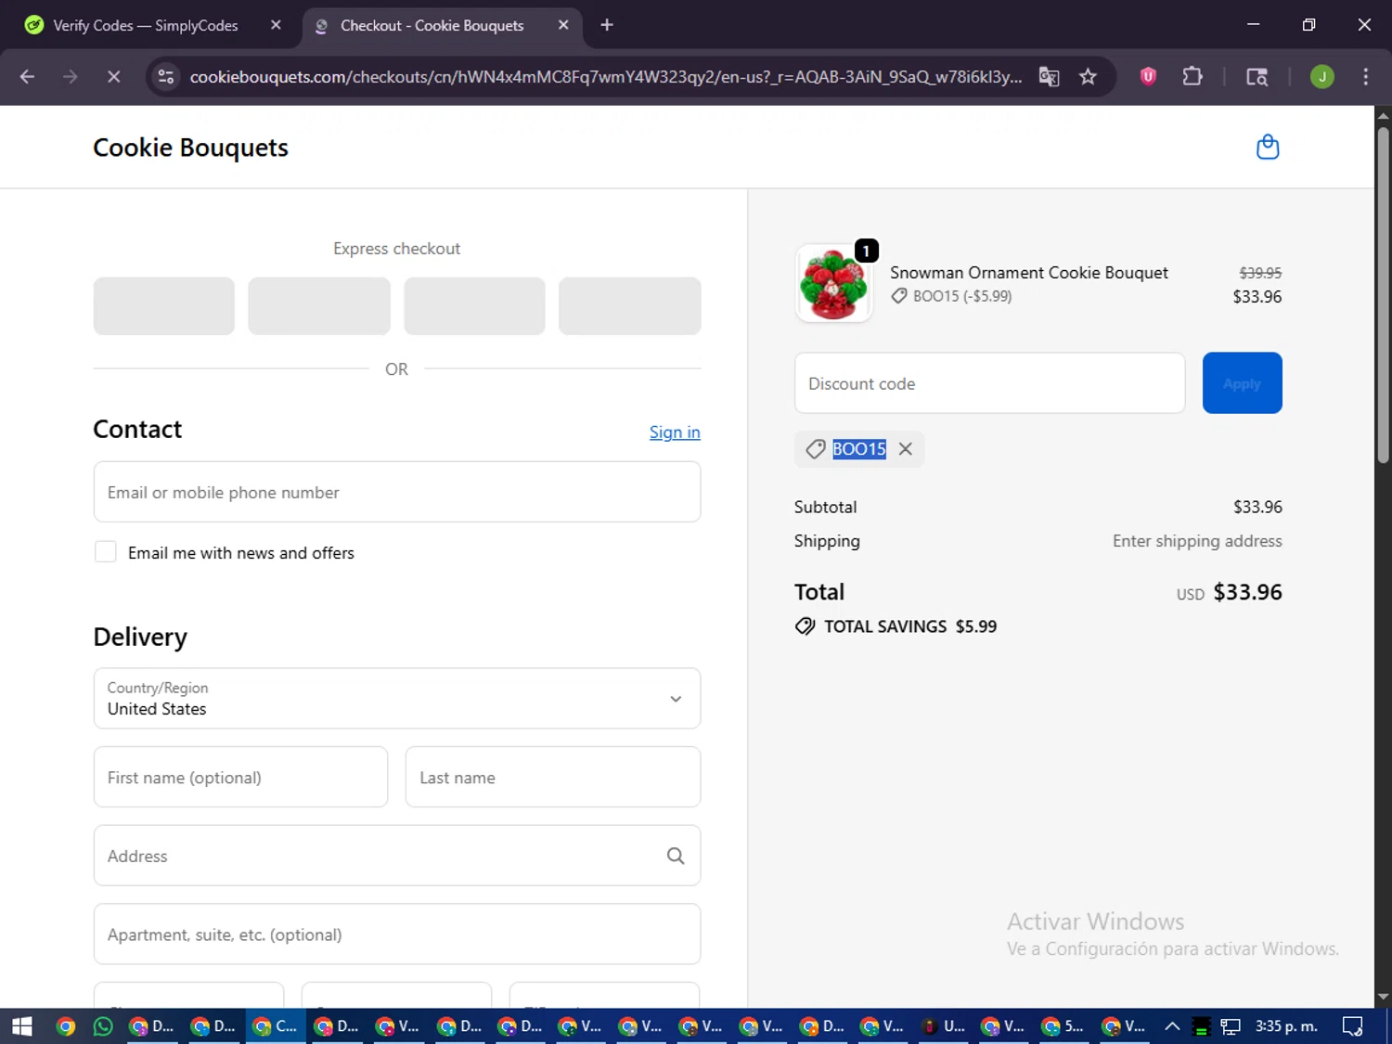Expand the Country/Region dropdown
This screenshot has height=1044, width=1392.
point(397,699)
